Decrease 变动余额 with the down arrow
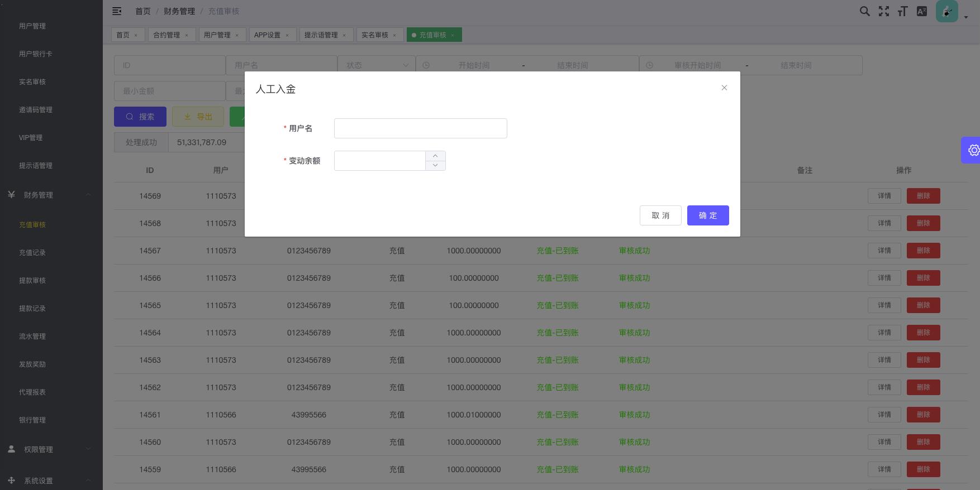Image resolution: width=980 pixels, height=490 pixels. coord(435,165)
